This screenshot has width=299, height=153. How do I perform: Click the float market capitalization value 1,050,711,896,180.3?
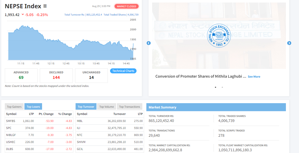(x=235, y=150)
